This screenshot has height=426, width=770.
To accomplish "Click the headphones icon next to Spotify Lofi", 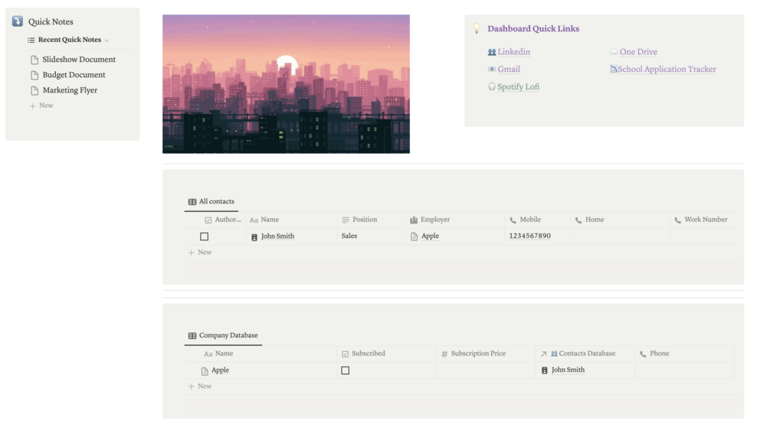I will pos(492,86).
